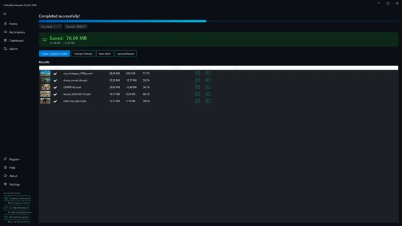Maximize the VideoRecompress Studio window
The height and width of the screenshot is (226, 402).
tap(388, 3)
